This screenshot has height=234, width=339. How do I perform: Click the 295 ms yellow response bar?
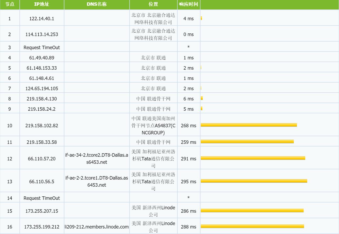[254, 181]
